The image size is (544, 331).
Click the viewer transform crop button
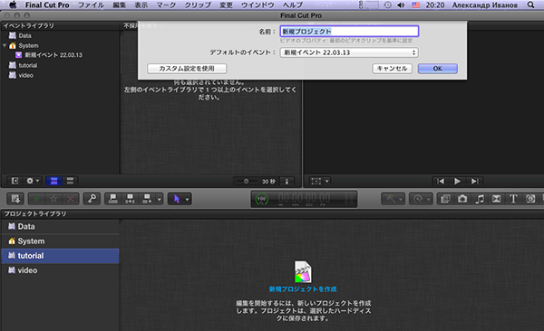316,181
